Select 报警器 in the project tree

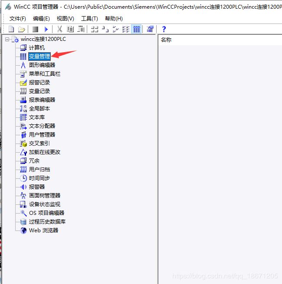coord(37,187)
